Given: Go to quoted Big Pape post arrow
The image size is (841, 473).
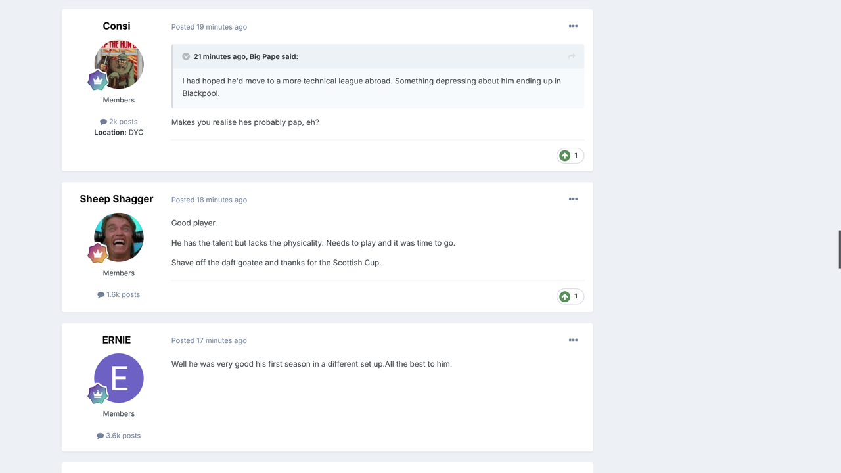Looking at the screenshot, I should tap(572, 56).
